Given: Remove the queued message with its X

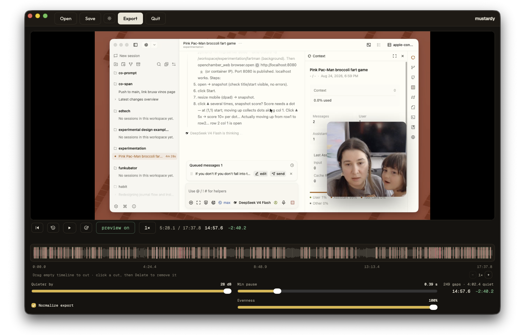Looking at the screenshot, I should [x=291, y=174].
